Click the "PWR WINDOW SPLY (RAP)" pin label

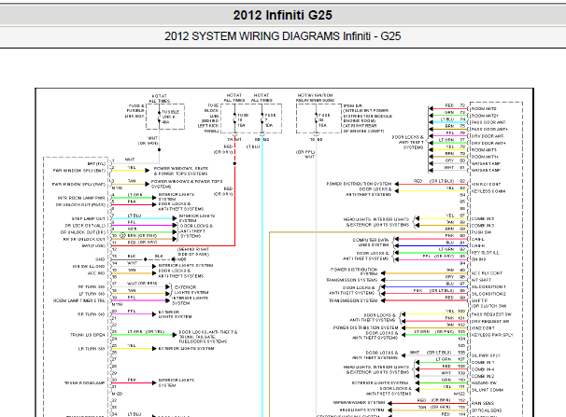pos(79,184)
